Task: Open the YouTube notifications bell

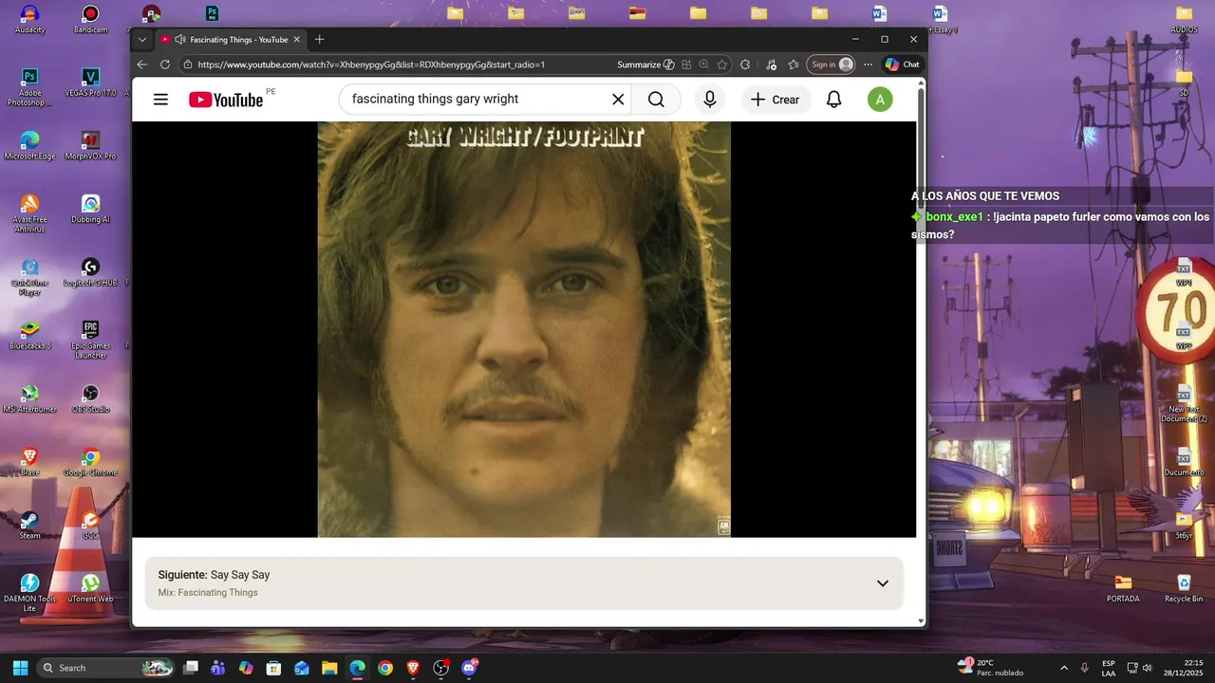Action: [x=833, y=100]
